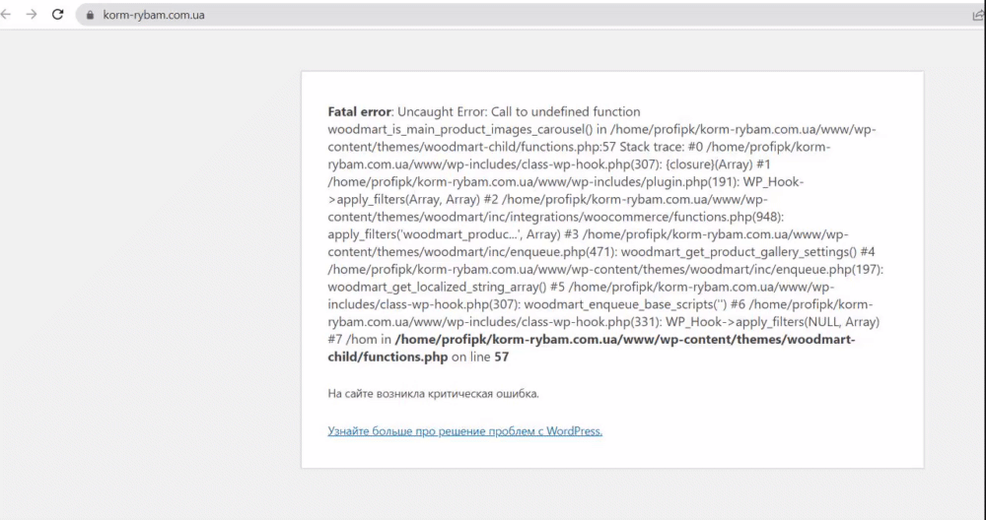Image resolution: width=986 pixels, height=520 pixels.
Task: Reload the page with the refresh icon
Action: [57, 15]
